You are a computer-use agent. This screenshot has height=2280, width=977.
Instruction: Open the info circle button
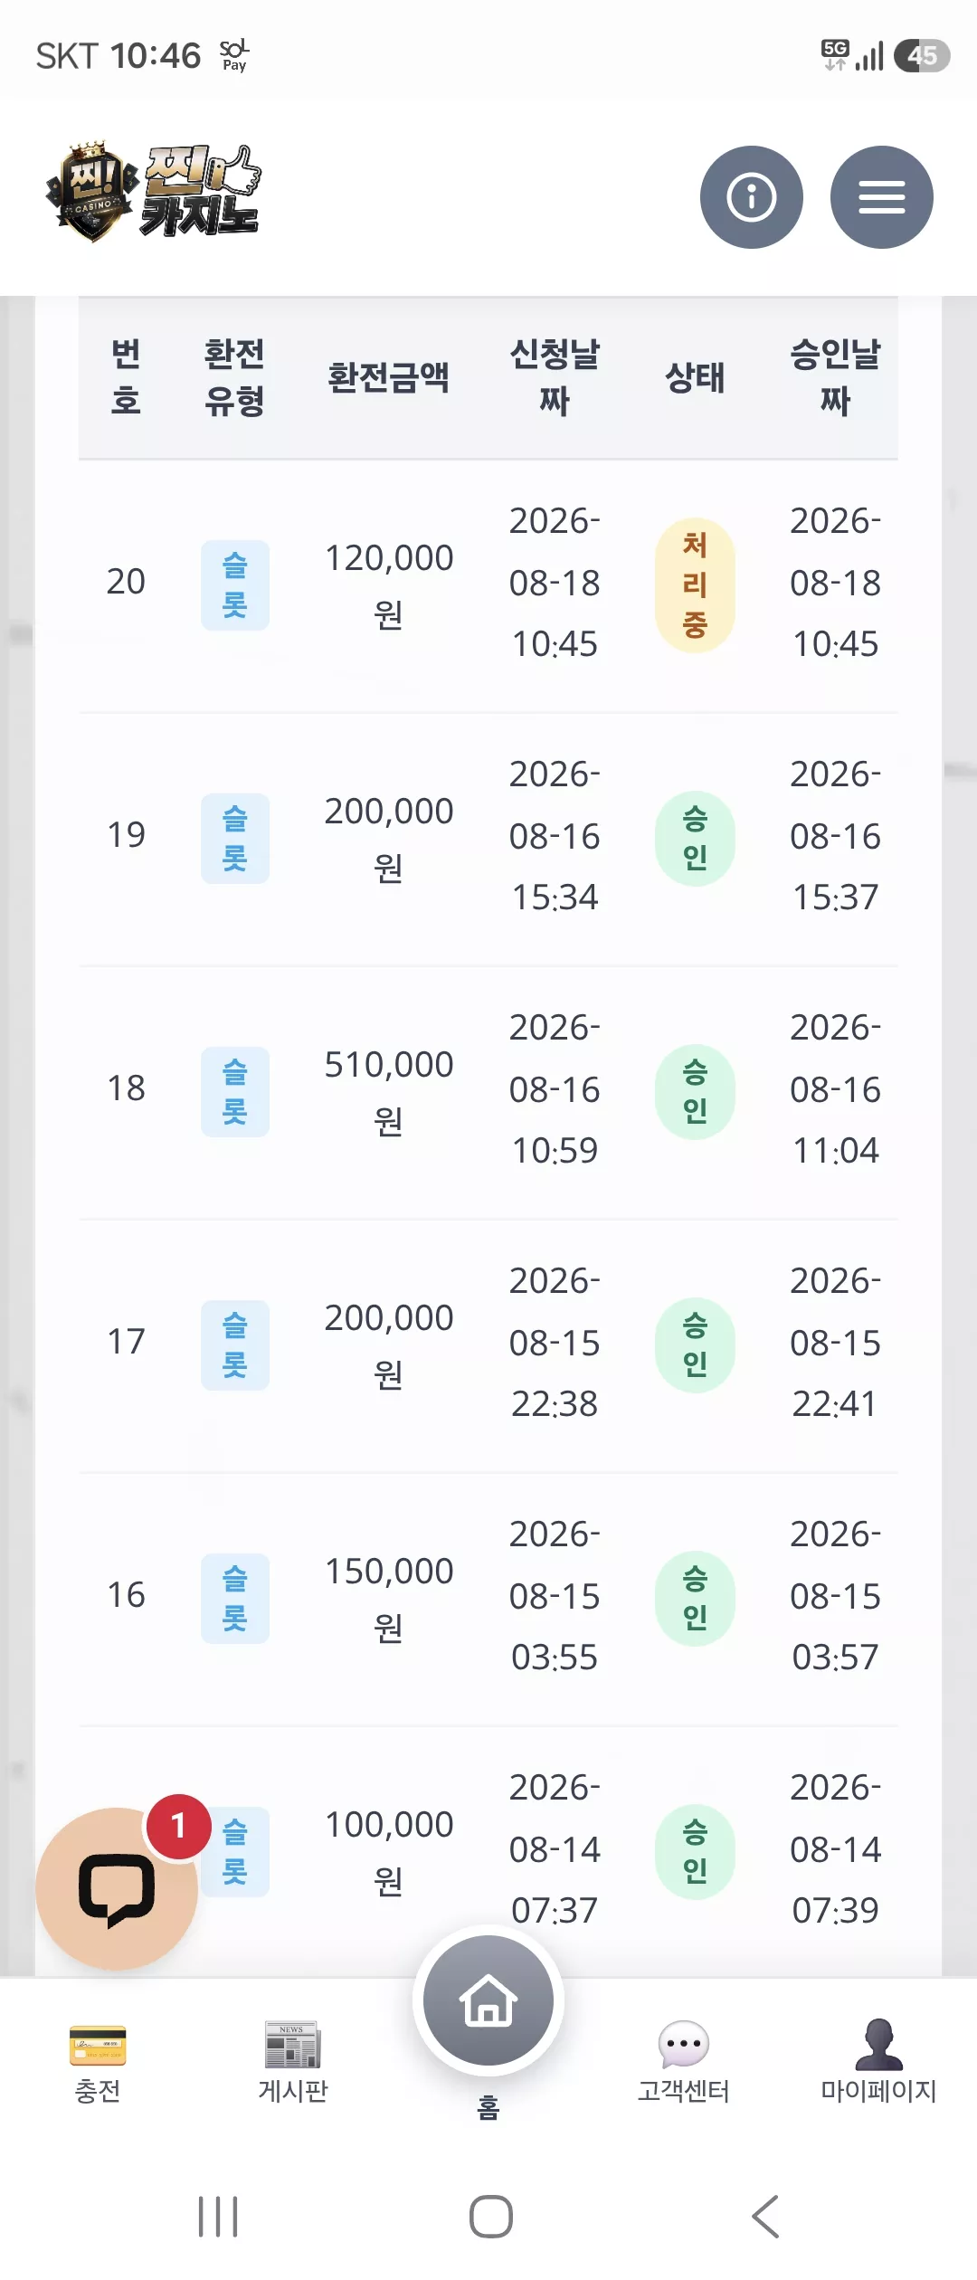pos(751,197)
